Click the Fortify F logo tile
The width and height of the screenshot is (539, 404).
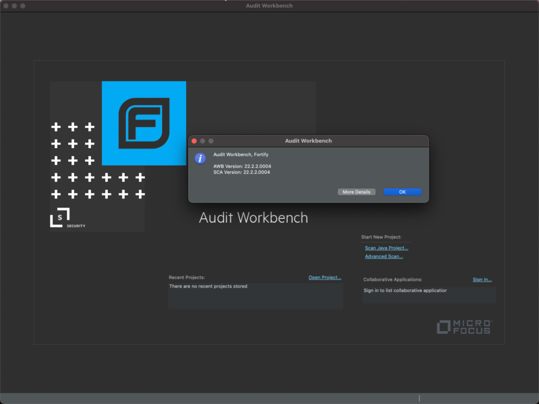click(144, 123)
